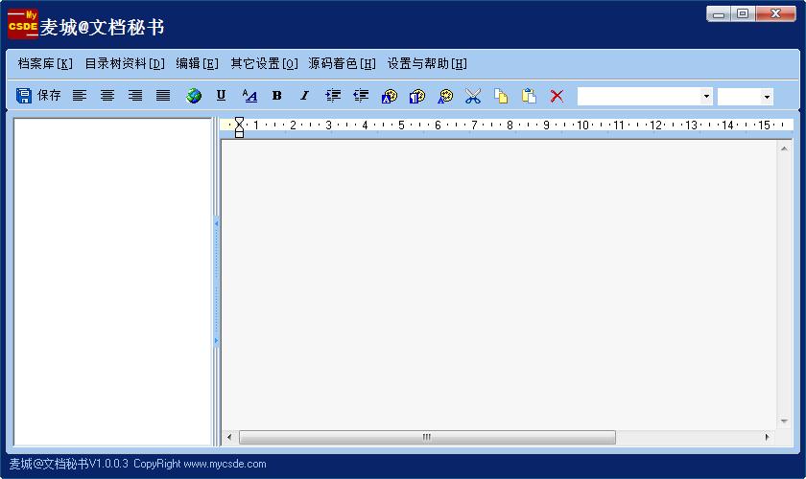Viewport: 806px width, 479px height.
Task: Paste from clipboard
Action: tap(529, 96)
